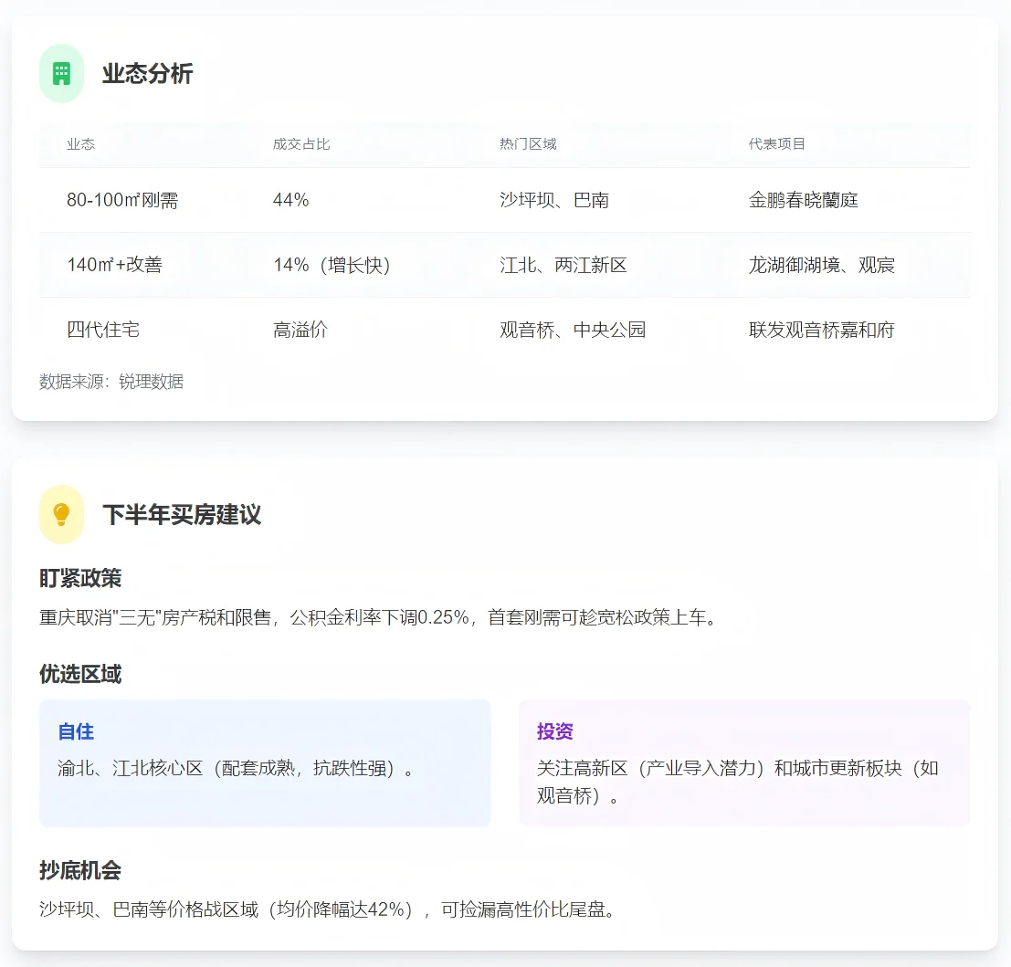Select the 四代住宅 table cell
Image resolution: width=1011 pixels, height=967 pixels.
point(103,330)
